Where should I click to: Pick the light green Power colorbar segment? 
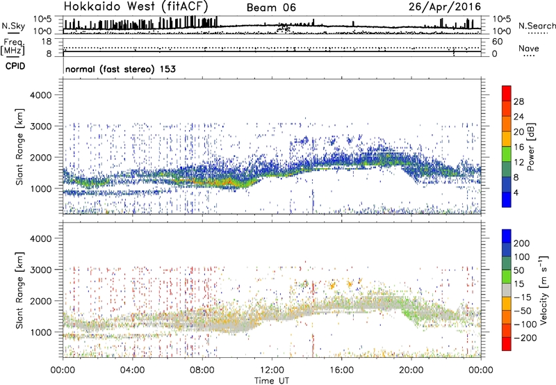tap(507, 154)
